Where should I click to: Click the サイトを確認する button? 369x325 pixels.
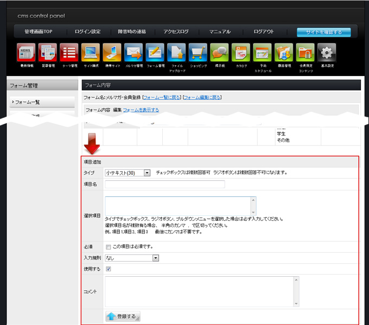(323, 33)
